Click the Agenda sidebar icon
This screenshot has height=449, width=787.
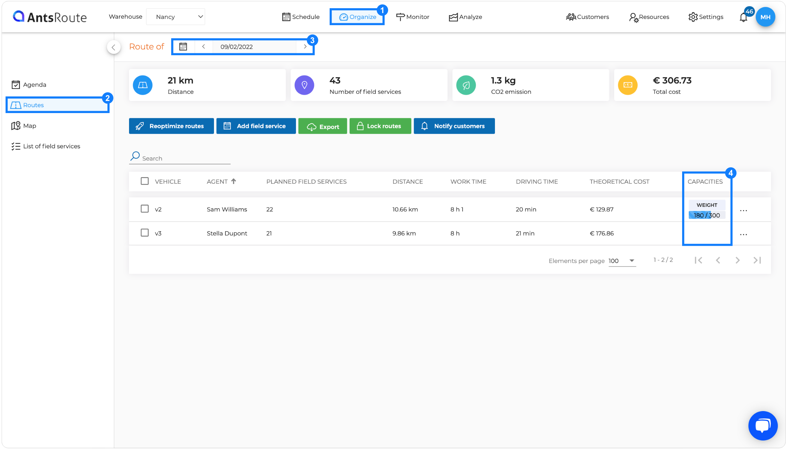coord(16,85)
